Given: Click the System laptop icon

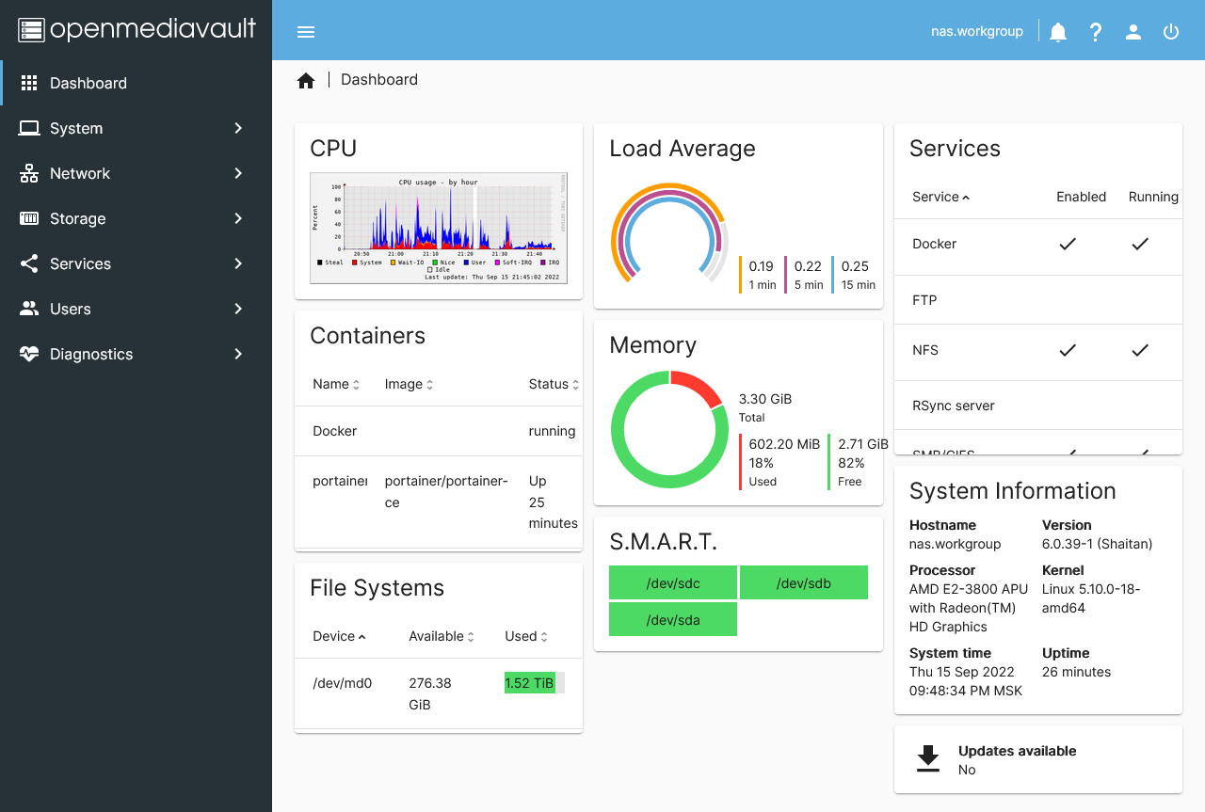Looking at the screenshot, I should (29, 128).
